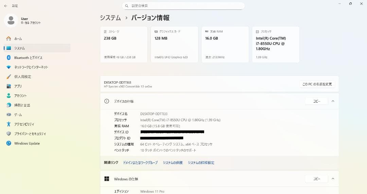Open Bluetooth とデバイス via its icon
367x194 pixels.
point(8,58)
